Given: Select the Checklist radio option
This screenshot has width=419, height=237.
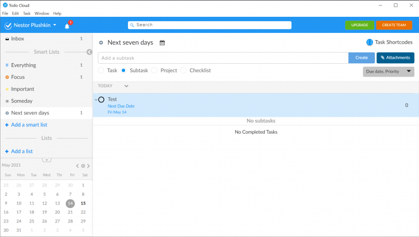Looking at the screenshot, I should point(183,70).
